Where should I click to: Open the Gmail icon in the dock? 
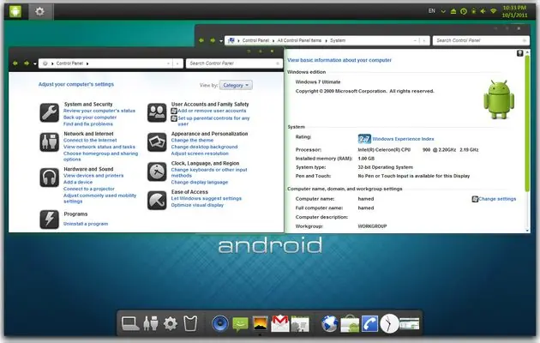(x=280, y=324)
